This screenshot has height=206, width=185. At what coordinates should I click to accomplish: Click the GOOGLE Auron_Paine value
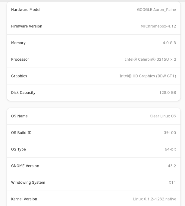(x=157, y=10)
